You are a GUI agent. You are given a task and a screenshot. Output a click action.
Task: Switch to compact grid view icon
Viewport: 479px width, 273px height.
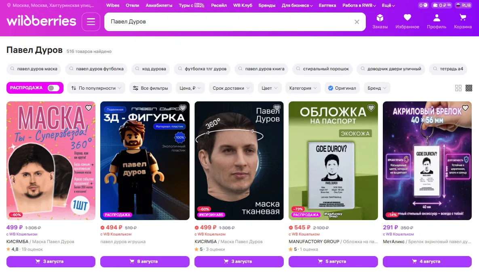tap(468, 88)
